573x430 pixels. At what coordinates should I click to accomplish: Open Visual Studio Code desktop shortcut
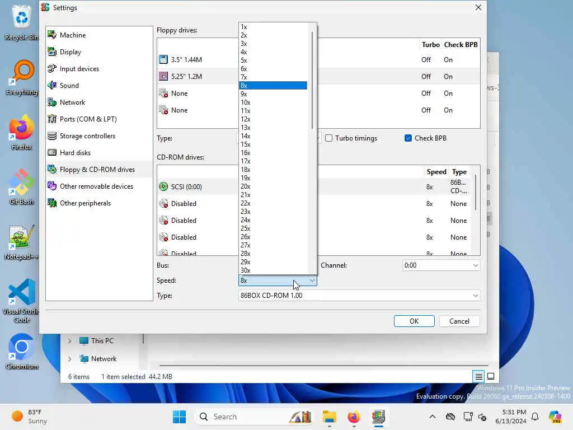(21, 301)
